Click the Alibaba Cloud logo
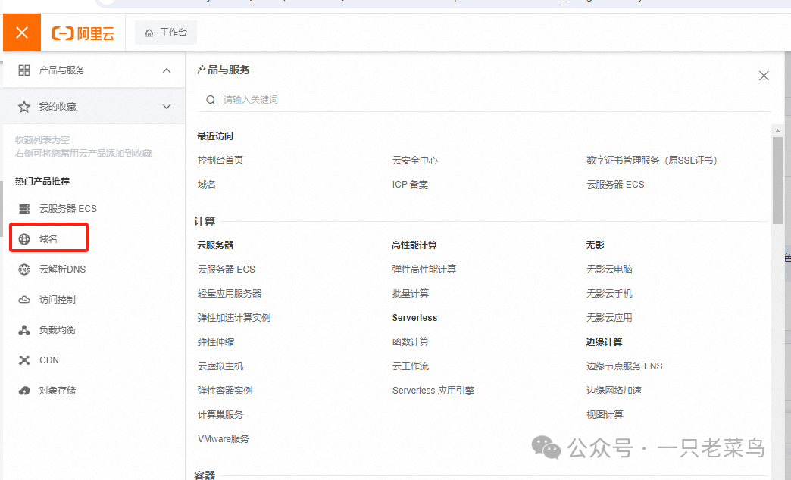 point(83,33)
